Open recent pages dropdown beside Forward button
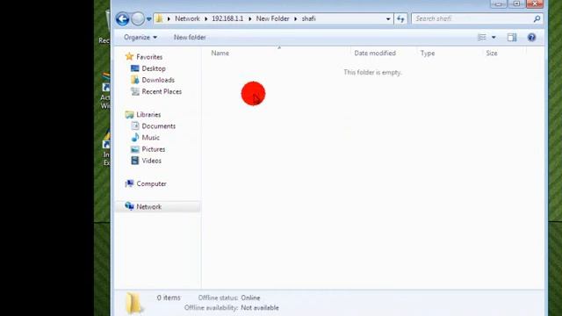 click(148, 19)
